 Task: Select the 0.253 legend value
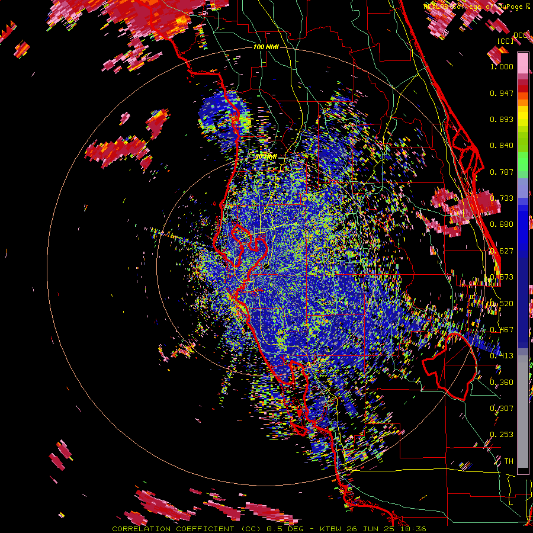coord(502,435)
